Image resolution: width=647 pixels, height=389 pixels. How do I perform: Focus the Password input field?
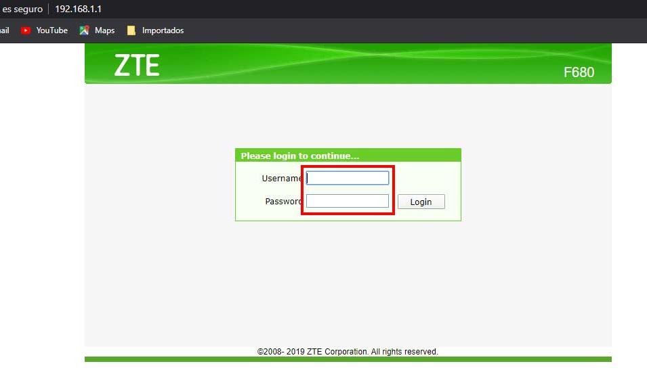(x=348, y=201)
